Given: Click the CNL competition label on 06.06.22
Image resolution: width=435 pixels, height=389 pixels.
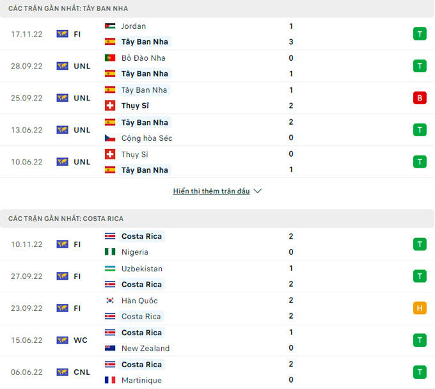Looking at the screenshot, I should click(x=82, y=372).
